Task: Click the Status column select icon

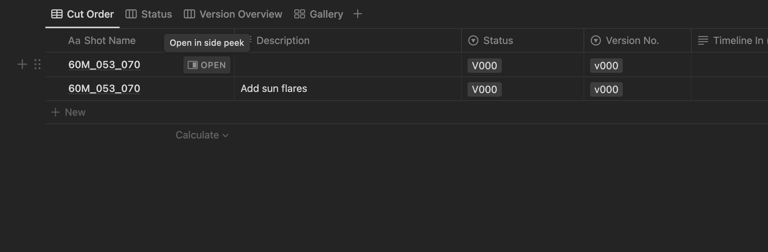Action: click(x=473, y=40)
